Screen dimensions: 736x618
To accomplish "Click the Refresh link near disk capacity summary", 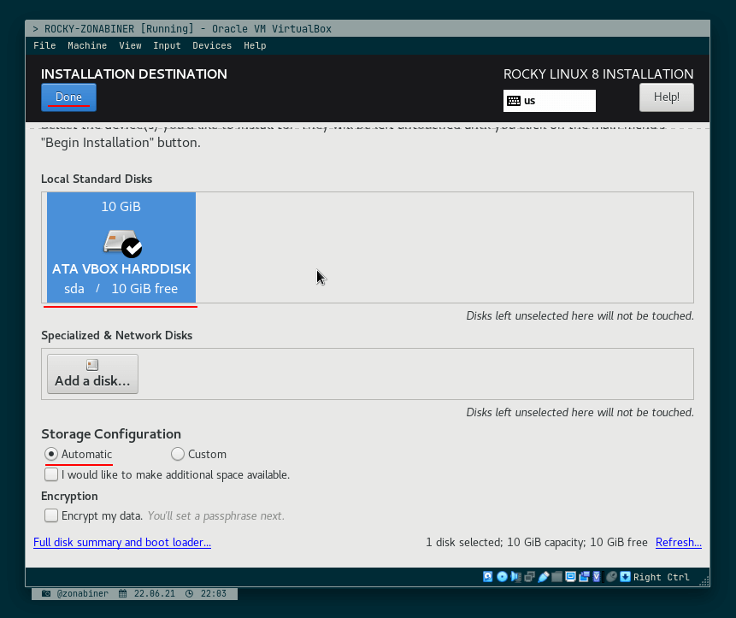I will 678,542.
